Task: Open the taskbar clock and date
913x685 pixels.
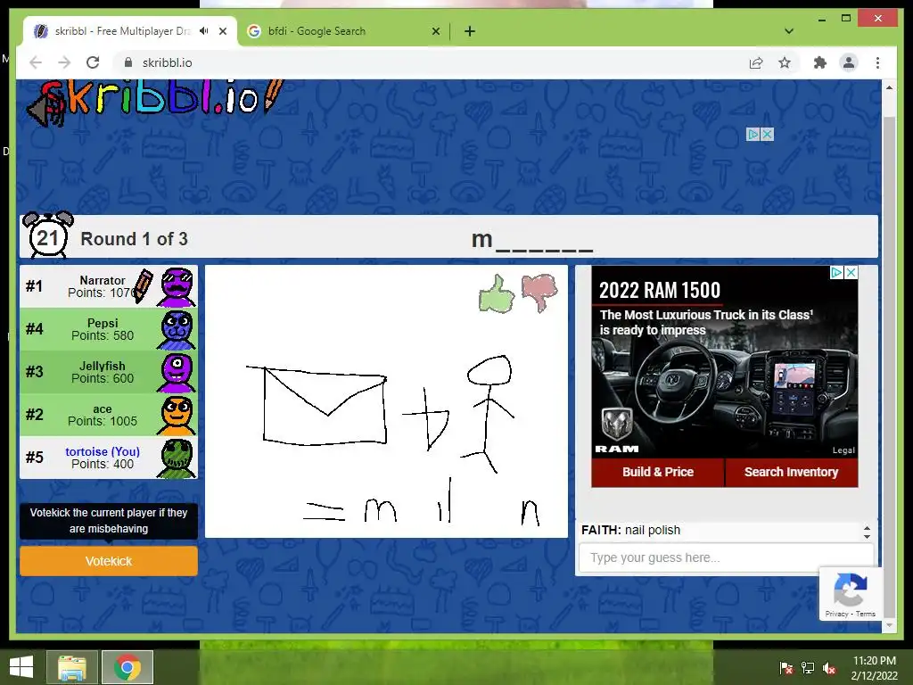Action: (875, 668)
